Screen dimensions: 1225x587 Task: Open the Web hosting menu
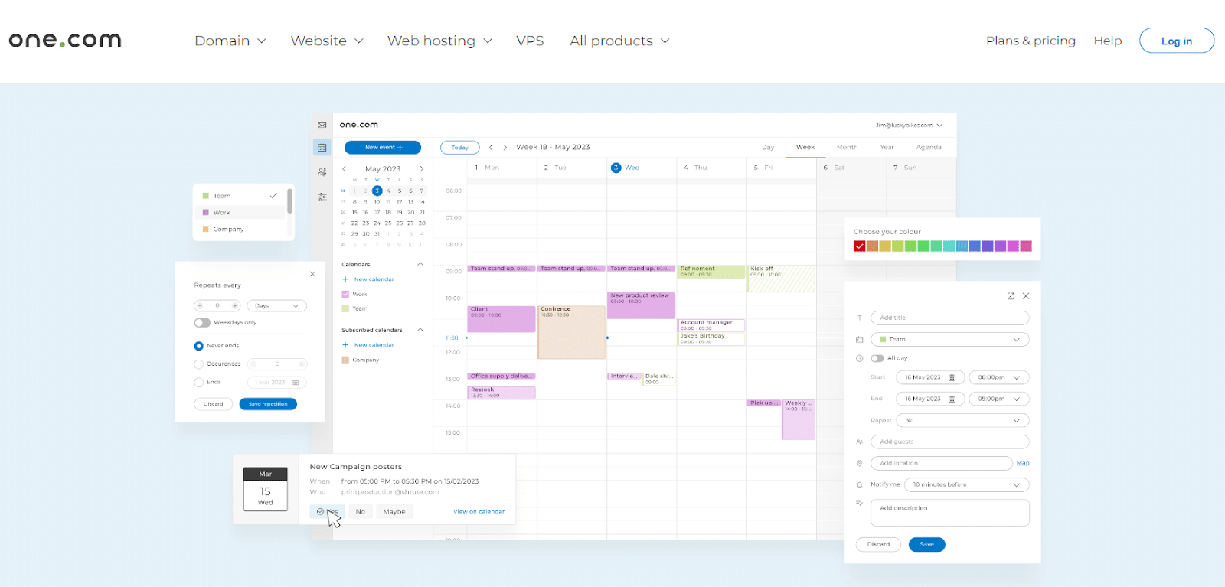tap(439, 41)
